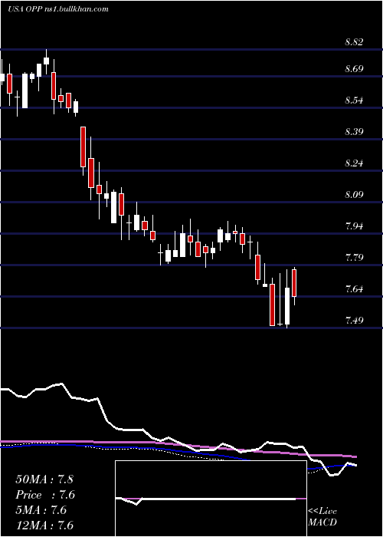This screenshot has width=383, height=537.
Task: Click the '12MA : 7.6' indicator text
Action: 44,525
